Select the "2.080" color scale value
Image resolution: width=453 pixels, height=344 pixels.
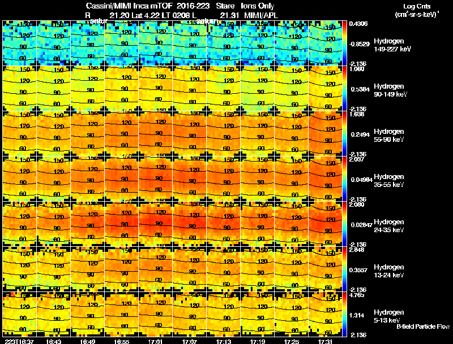357,205
